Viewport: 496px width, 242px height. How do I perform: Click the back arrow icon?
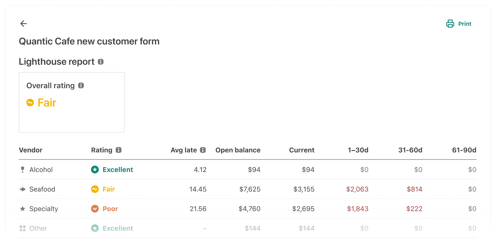tap(24, 24)
